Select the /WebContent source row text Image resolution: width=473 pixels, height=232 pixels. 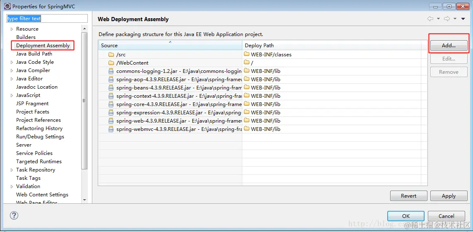[x=132, y=63]
